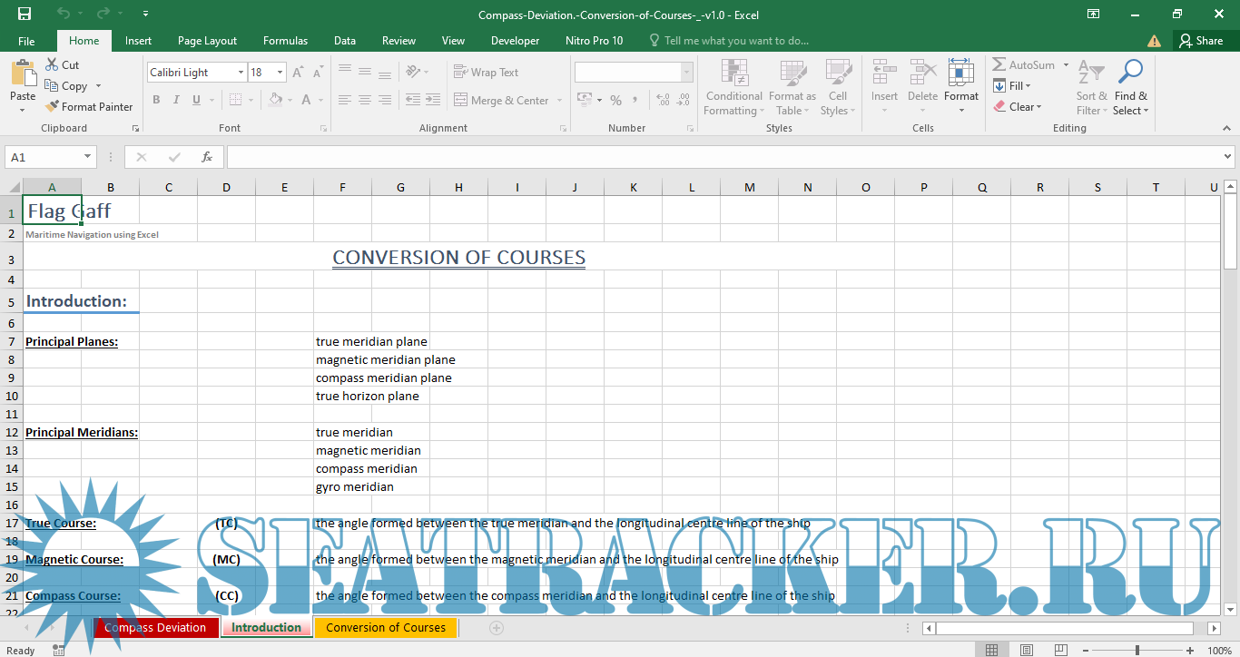This screenshot has height=657, width=1240.
Task: Click the Format Painter brush
Action: [x=53, y=107]
